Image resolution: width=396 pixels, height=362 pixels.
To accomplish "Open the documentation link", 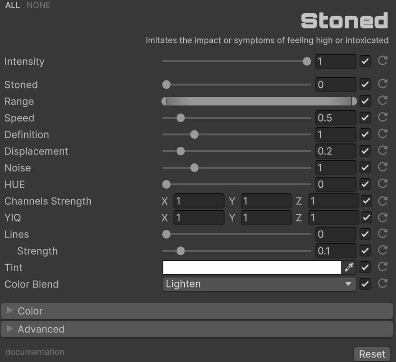I will click(35, 352).
